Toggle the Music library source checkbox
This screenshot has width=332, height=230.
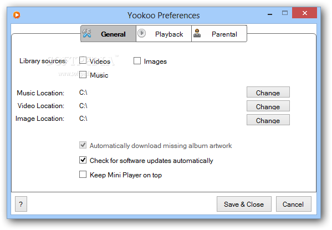click(x=83, y=75)
